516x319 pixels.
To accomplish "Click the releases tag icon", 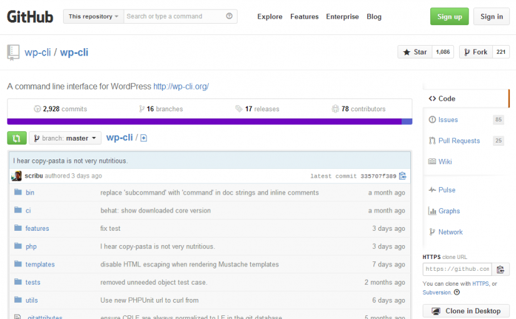I will click(238, 109).
